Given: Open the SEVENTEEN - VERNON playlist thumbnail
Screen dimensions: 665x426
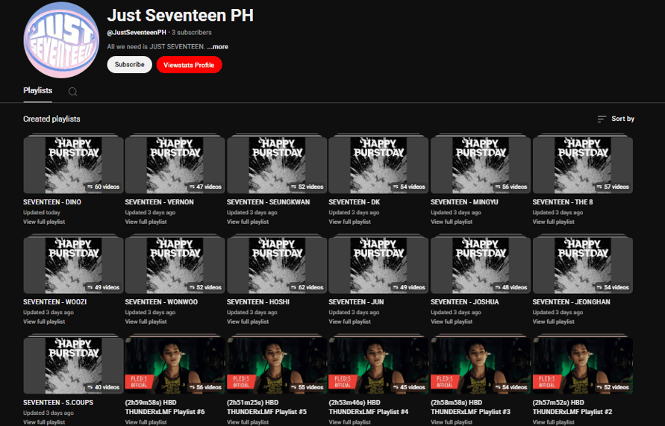Looking at the screenshot, I should pos(175,165).
